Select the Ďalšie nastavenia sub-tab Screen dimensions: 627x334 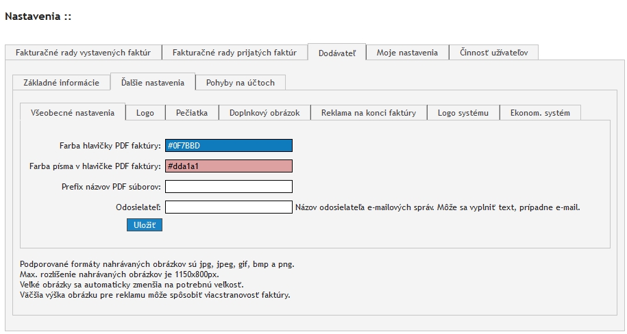152,83
